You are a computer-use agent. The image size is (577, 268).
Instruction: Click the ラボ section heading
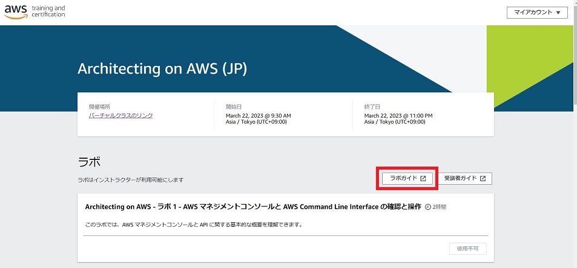[88, 162]
